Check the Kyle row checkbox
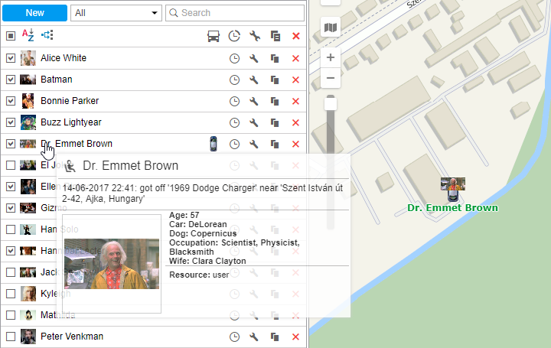The image size is (551, 348). [11, 294]
